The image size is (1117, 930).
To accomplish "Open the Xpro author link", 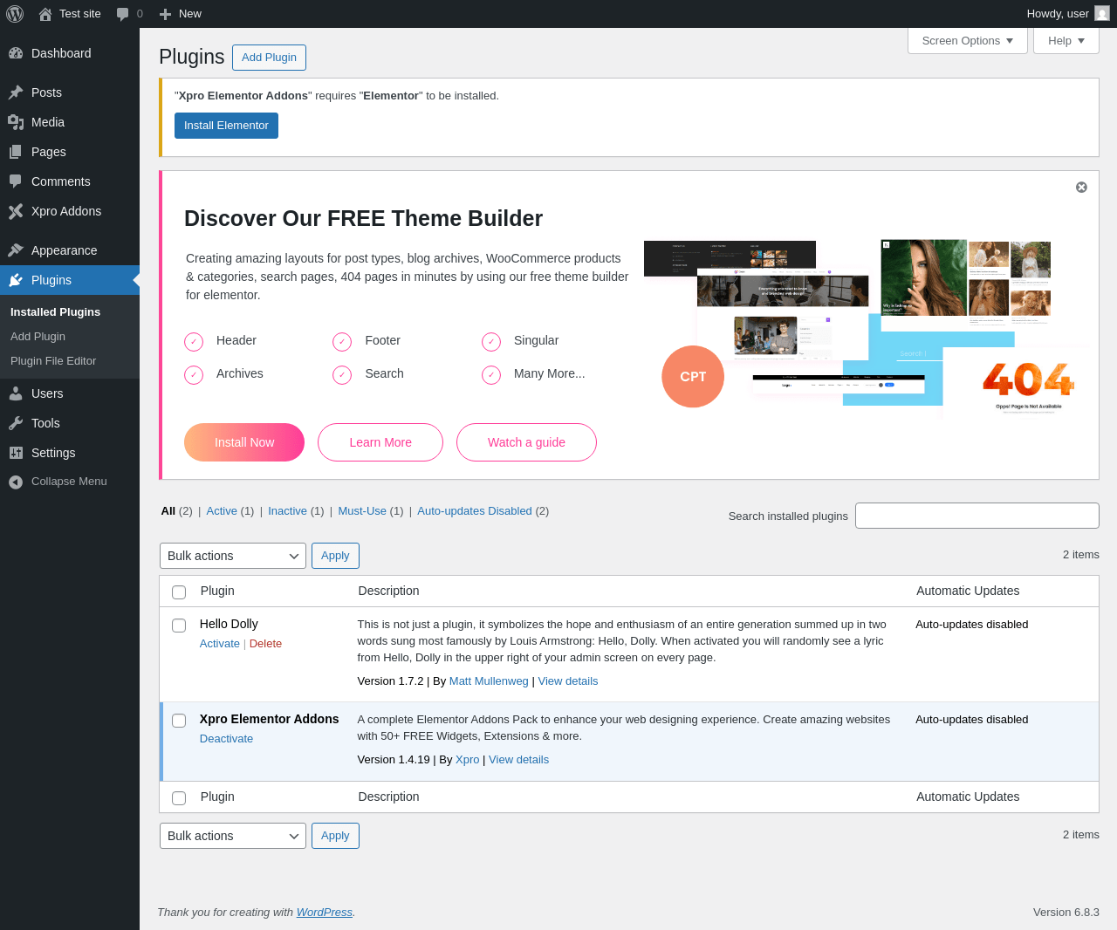I will coord(468,760).
